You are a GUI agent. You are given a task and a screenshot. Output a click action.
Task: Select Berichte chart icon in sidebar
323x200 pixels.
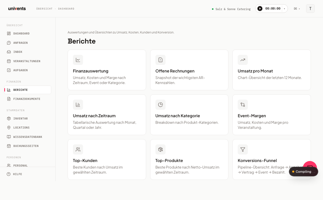(x=9, y=90)
